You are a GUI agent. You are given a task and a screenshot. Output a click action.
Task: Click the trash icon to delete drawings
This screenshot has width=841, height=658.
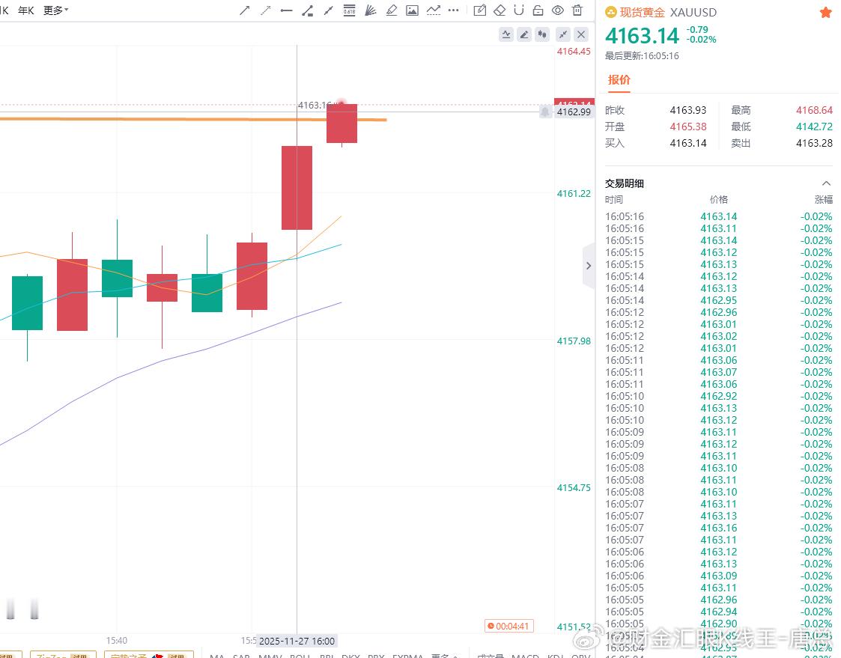click(x=577, y=10)
